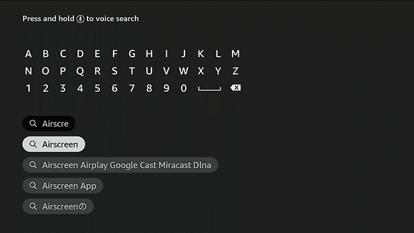Viewport: 414px width, 233px height.
Task: Select the Airscreen App suggestion
Action: [63, 186]
